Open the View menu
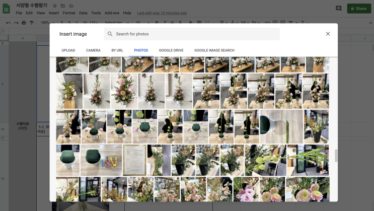This screenshot has height=211, width=374. [x=41, y=13]
